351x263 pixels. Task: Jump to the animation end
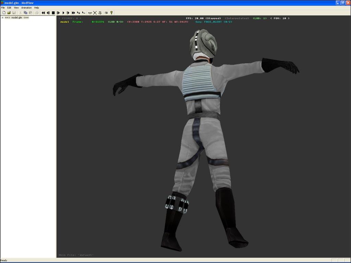click(73, 13)
